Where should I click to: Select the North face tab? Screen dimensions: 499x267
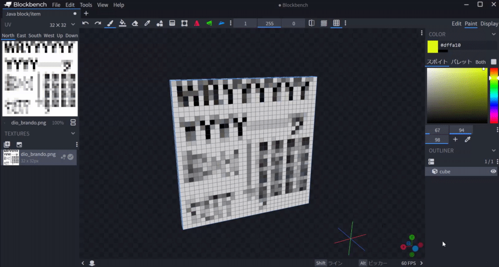(8, 35)
